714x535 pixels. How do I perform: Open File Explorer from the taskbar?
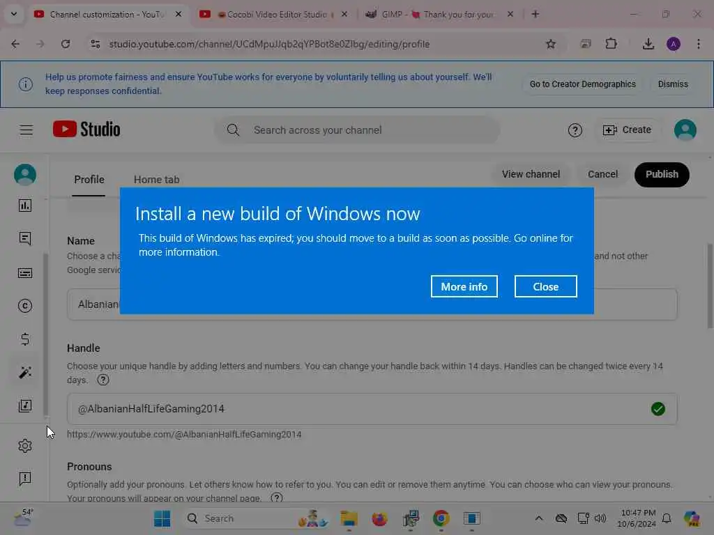(x=349, y=518)
